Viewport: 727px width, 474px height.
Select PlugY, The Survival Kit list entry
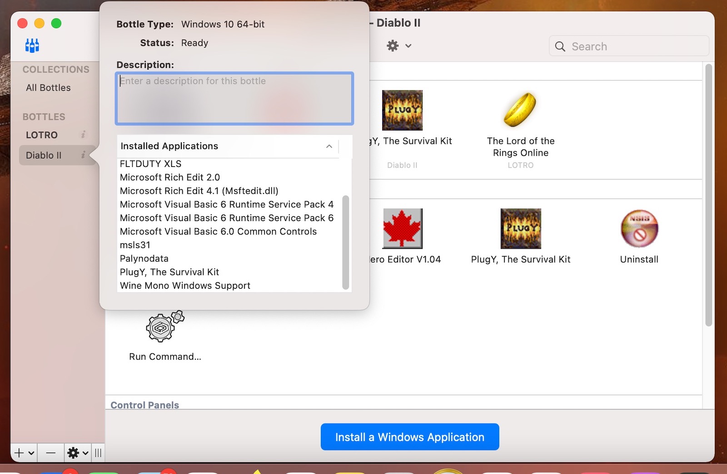[169, 272]
